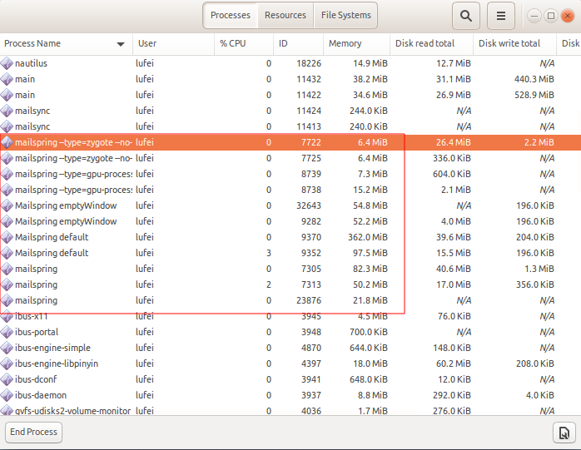Open the search processes magnifier icon
This screenshot has width=581, height=450.
[466, 16]
